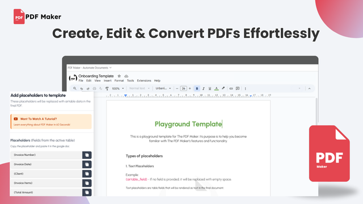Toggle bold formatting
363x204 pixels.
click(197, 88)
